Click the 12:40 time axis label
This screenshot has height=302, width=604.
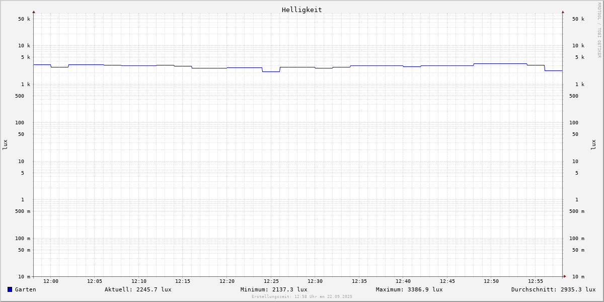pos(403,281)
